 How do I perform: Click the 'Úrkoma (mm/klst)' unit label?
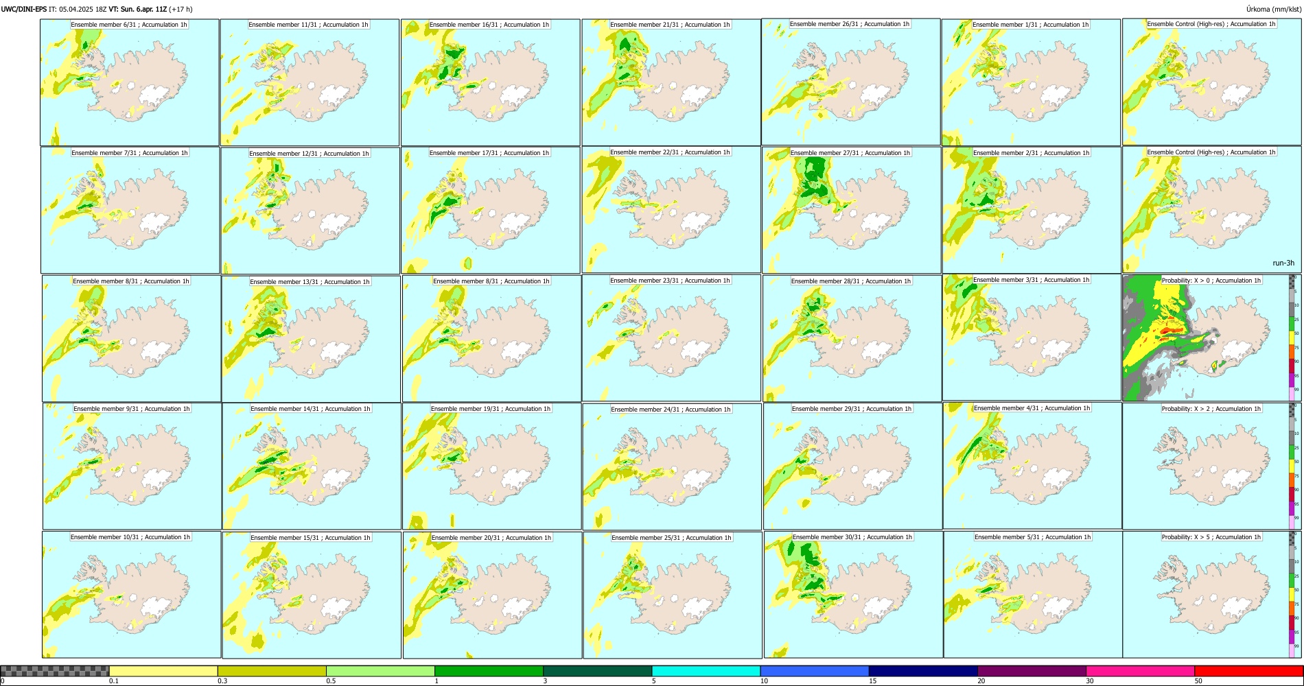click(x=1274, y=10)
